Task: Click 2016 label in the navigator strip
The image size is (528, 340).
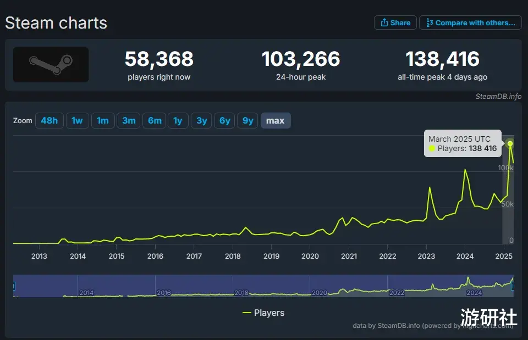Action: 164,293
